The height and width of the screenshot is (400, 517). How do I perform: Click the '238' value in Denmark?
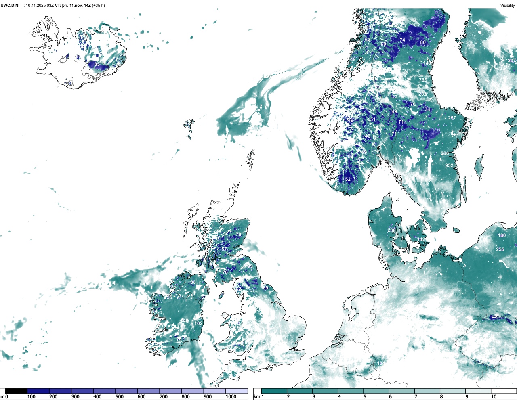(x=392, y=230)
